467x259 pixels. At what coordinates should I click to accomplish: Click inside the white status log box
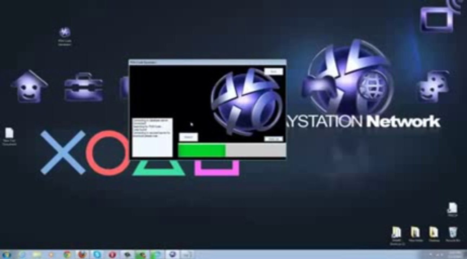[152, 137]
